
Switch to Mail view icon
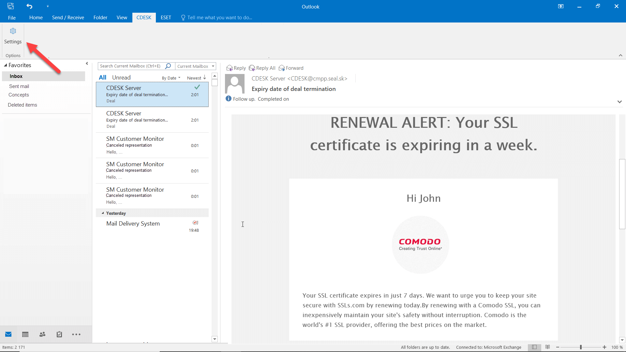8,334
